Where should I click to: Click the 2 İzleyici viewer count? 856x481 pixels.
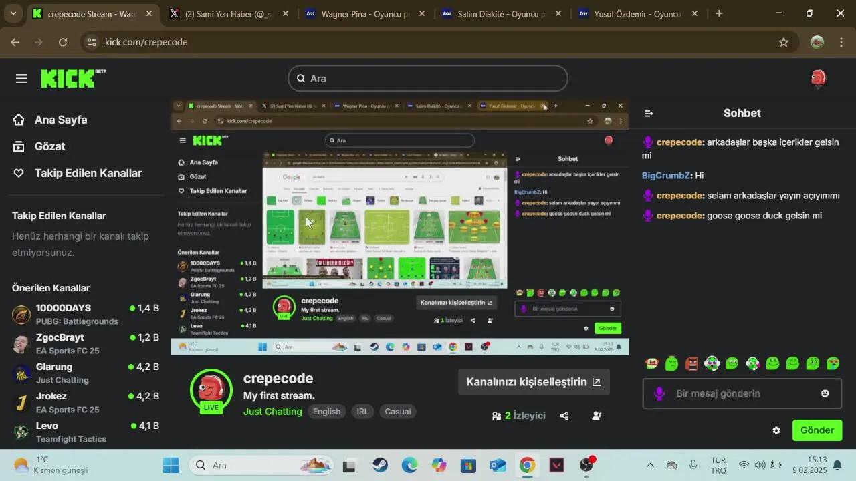coord(519,416)
